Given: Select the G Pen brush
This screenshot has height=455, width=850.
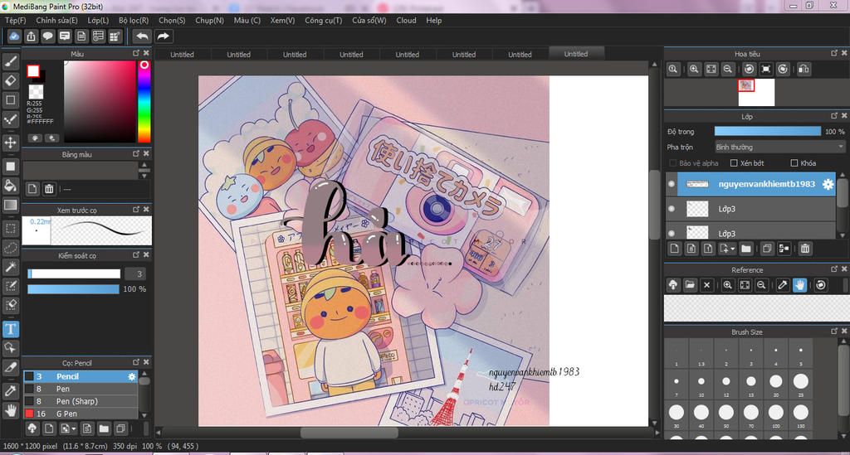Looking at the screenshot, I should point(81,414).
